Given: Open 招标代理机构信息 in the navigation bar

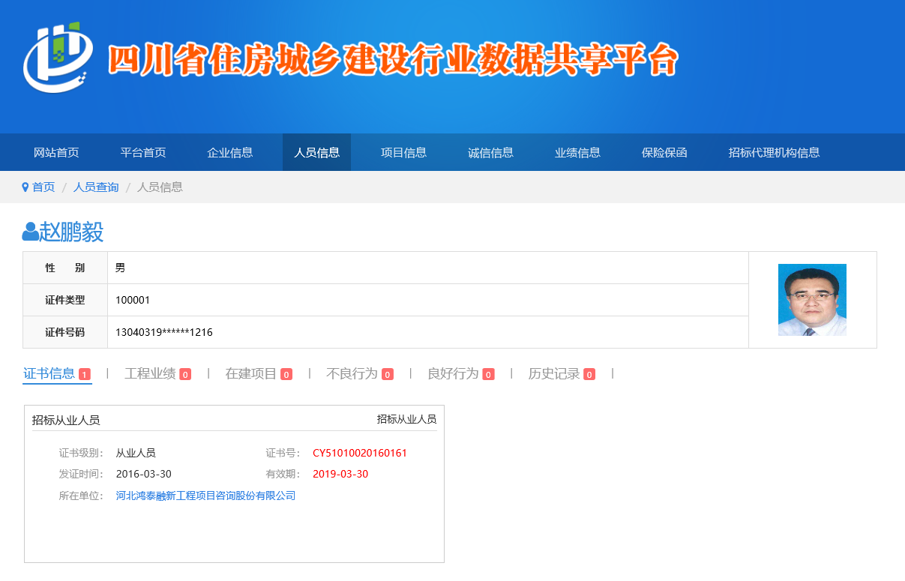Looking at the screenshot, I should [x=774, y=152].
